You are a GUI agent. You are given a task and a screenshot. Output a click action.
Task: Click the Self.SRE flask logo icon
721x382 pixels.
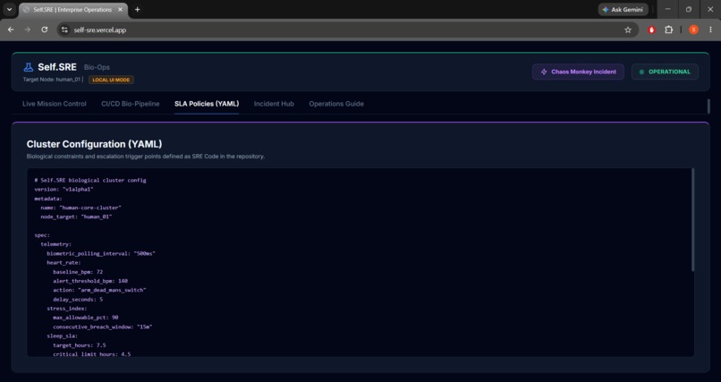[x=29, y=68]
